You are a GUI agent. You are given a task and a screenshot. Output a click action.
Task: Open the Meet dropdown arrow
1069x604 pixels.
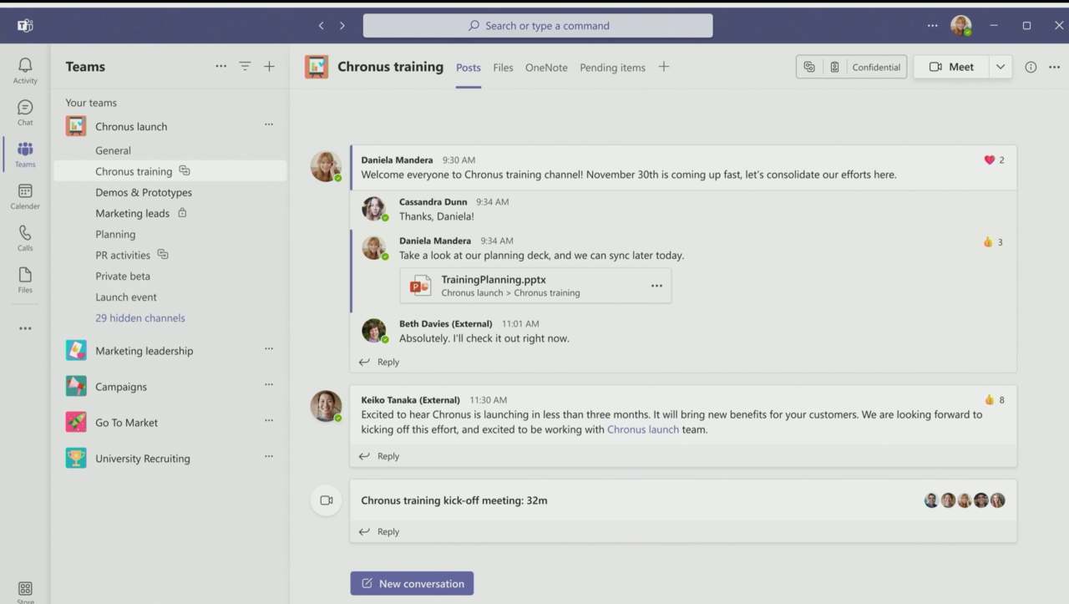[1001, 66]
